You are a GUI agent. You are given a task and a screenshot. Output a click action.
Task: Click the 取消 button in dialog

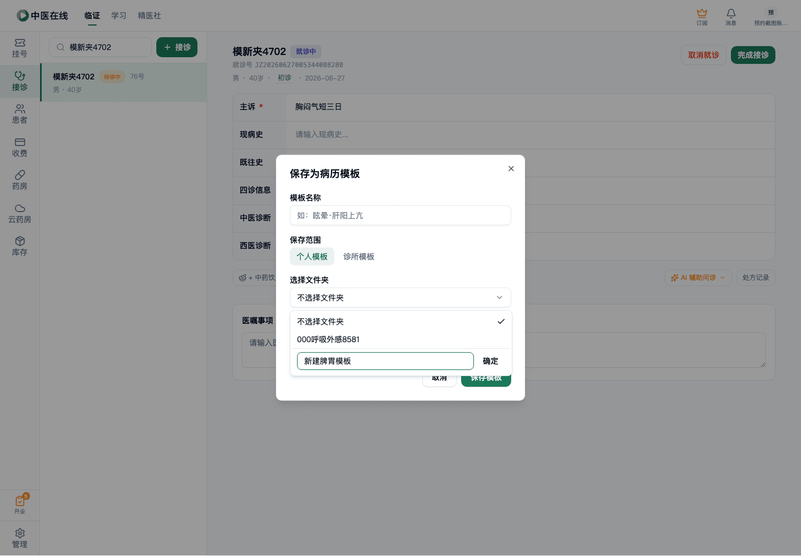click(x=439, y=378)
